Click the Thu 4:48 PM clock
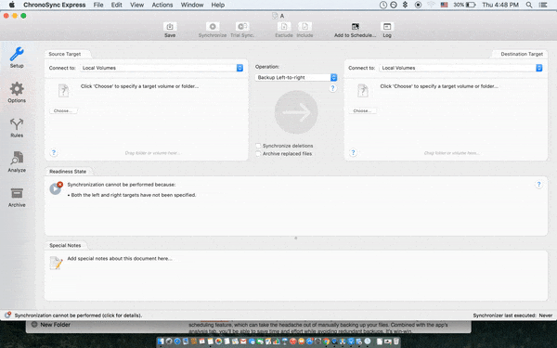Screen dimensions: 557x348 tap(500, 5)
